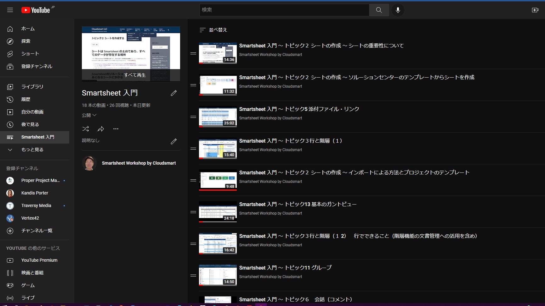Open the トピック13 基本のガントビュー video title
This screenshot has width=545, height=306.
point(298,204)
